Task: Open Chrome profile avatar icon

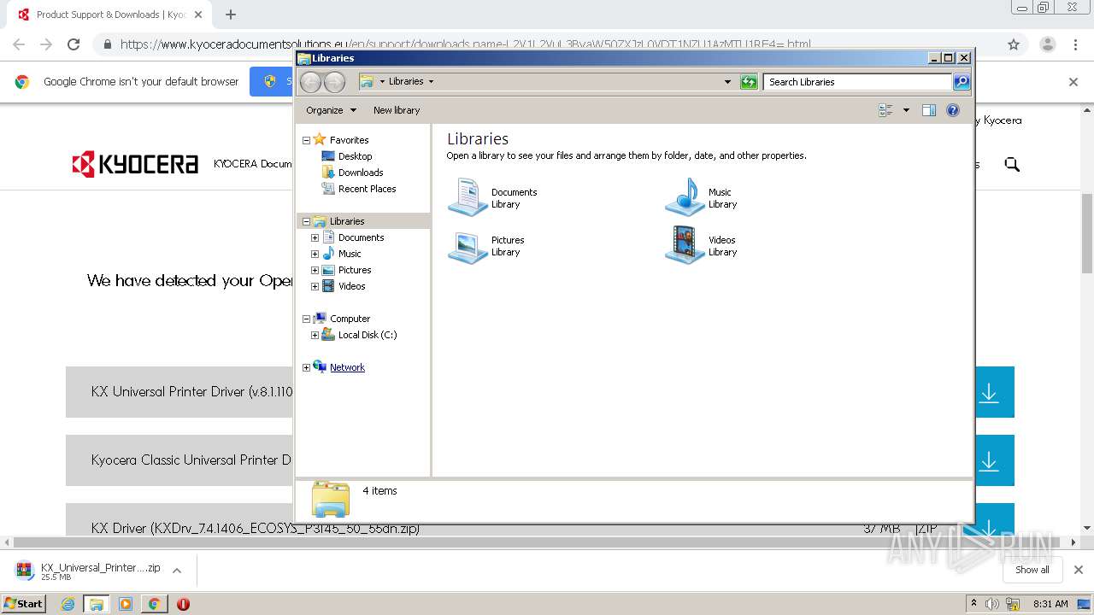Action: [x=1047, y=44]
